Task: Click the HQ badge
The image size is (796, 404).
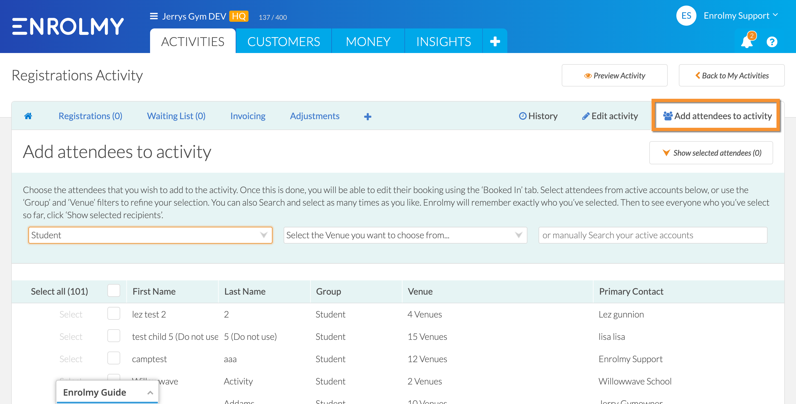Action: (238, 16)
